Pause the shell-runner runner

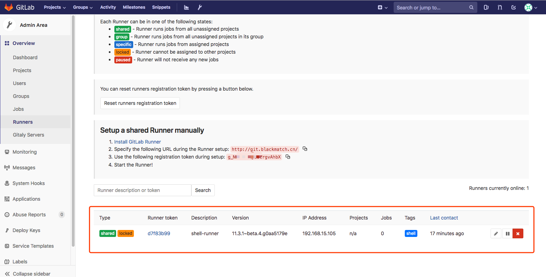[507, 233]
